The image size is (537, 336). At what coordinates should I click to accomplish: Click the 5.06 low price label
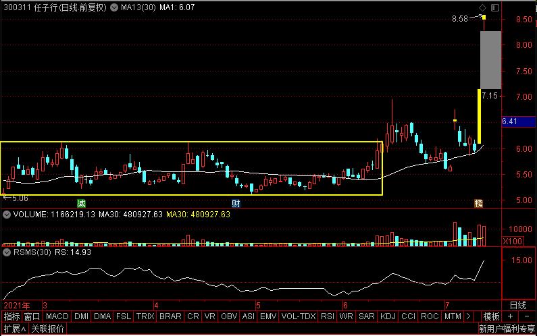[20, 198]
